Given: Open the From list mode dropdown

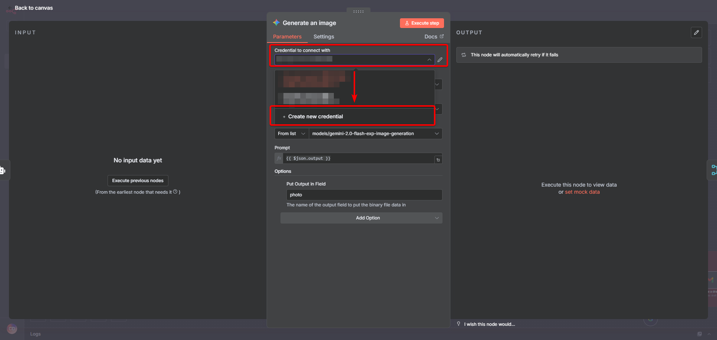Looking at the screenshot, I should 291,134.
